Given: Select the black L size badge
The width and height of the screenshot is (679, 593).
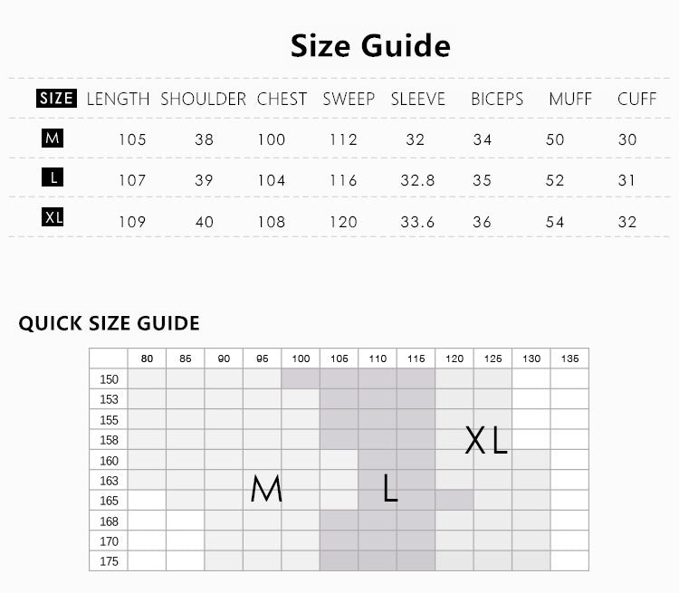Looking at the screenshot, I should tap(53, 177).
